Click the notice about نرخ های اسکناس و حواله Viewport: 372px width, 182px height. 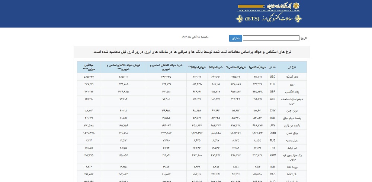click(192, 52)
